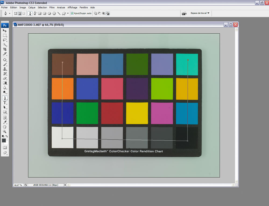
Task: Select the Quick Selection wand tool
Action: pos(5,45)
